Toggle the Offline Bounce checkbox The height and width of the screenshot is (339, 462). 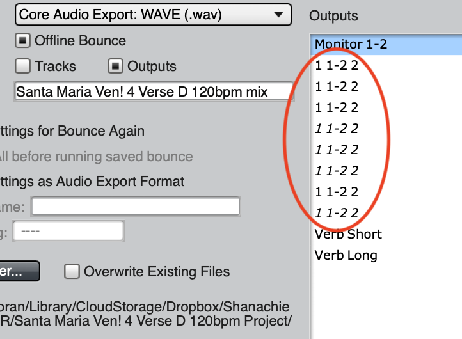click(23, 41)
